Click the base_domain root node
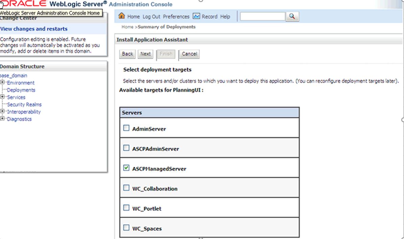The width and height of the screenshot is (404, 239). 14,76
